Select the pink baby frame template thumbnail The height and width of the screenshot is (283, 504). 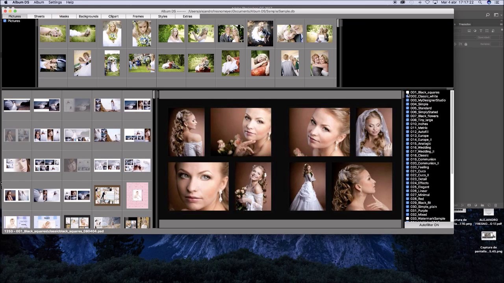point(137,195)
